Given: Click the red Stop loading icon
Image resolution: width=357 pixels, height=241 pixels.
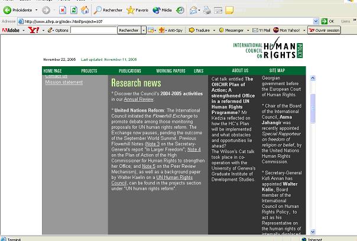Looking at the screenshot, I should [x=63, y=10].
